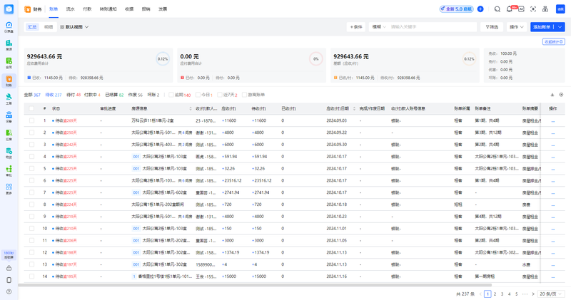Screen dimensions: 571x300
Task: Click the 0.12% receivable progress ring
Action: click(x=163, y=59)
